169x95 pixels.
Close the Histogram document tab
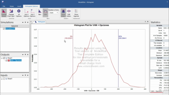pos(148,22)
